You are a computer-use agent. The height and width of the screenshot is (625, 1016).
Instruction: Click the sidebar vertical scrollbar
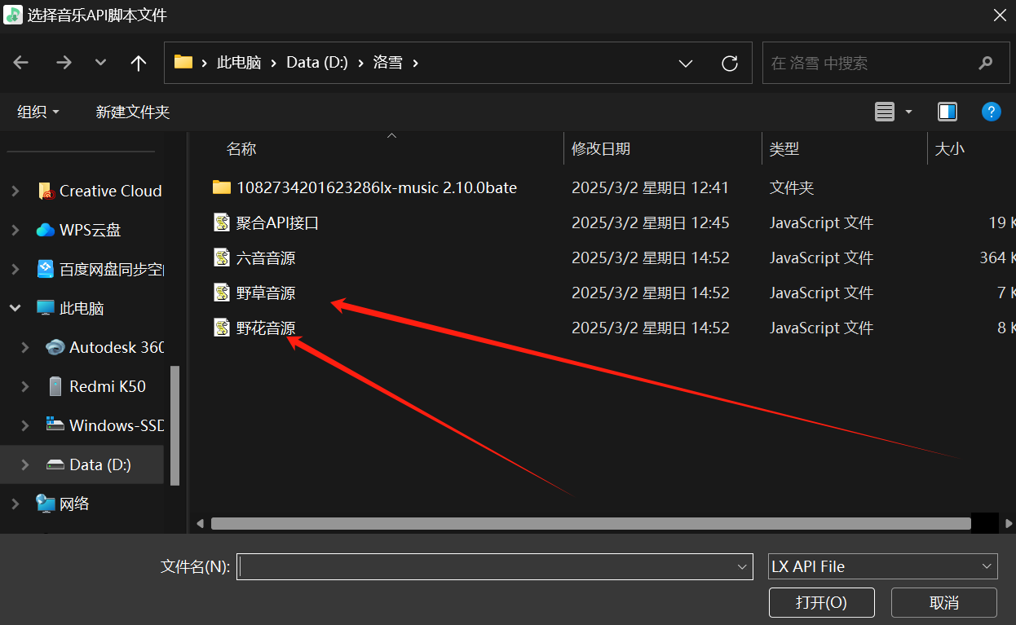tap(174, 425)
